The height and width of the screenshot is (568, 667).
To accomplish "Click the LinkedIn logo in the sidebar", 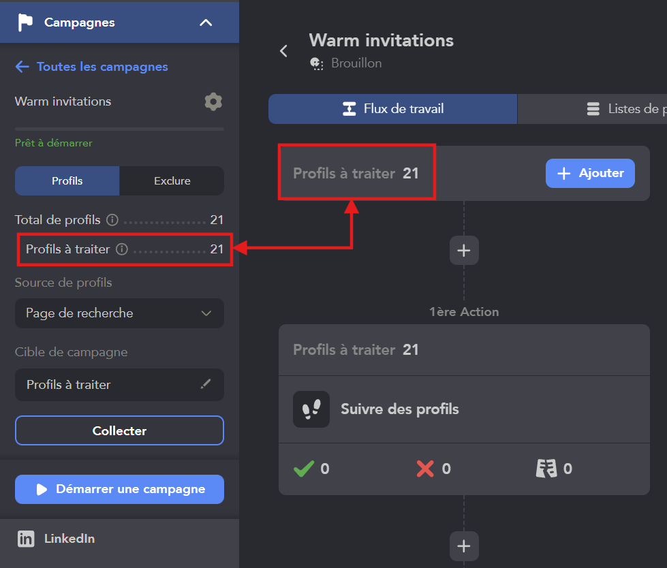I will coord(26,539).
